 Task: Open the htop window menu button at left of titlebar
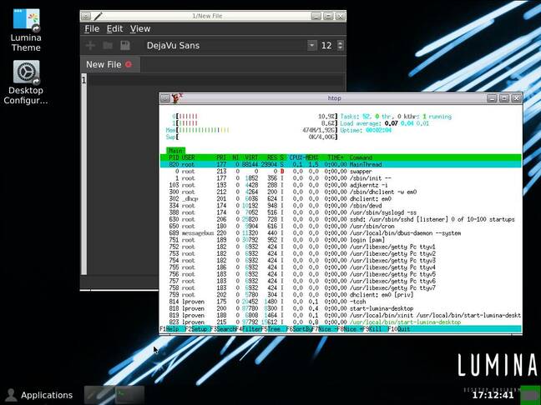[165, 98]
